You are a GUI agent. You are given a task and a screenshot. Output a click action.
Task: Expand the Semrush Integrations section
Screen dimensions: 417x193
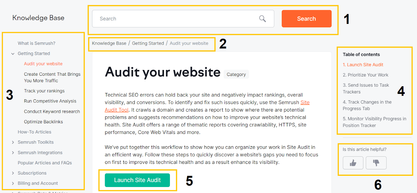click(13, 153)
